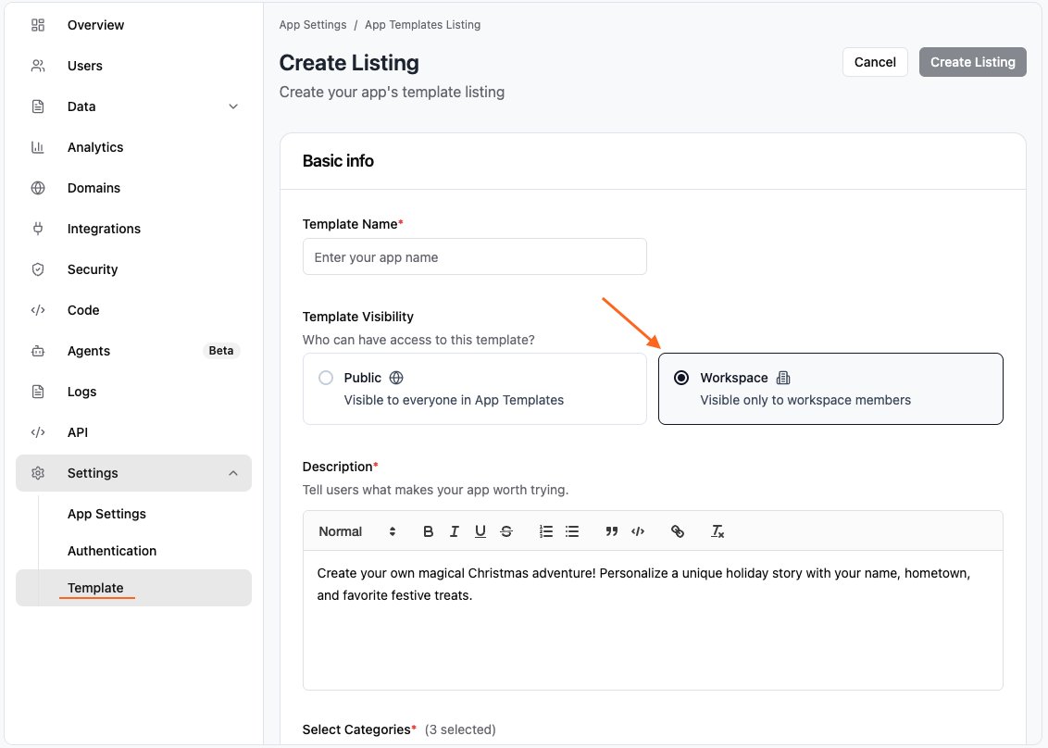Collapse the Settings section chevron

point(233,474)
